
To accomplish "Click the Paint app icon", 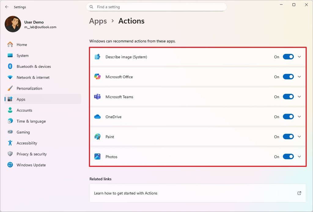I will [x=97, y=137].
